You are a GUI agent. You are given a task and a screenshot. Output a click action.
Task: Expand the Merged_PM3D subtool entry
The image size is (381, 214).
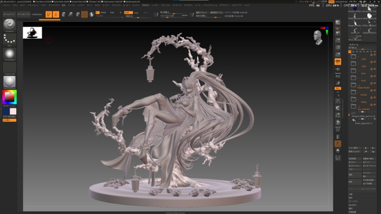pyautogui.click(x=364, y=116)
